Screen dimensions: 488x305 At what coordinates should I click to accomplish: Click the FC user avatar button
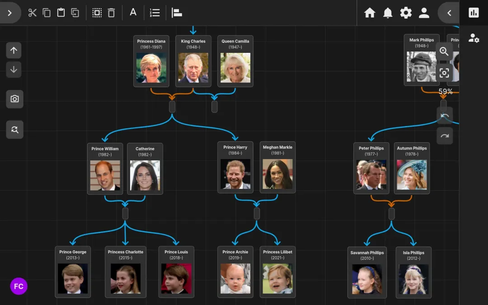(19, 286)
